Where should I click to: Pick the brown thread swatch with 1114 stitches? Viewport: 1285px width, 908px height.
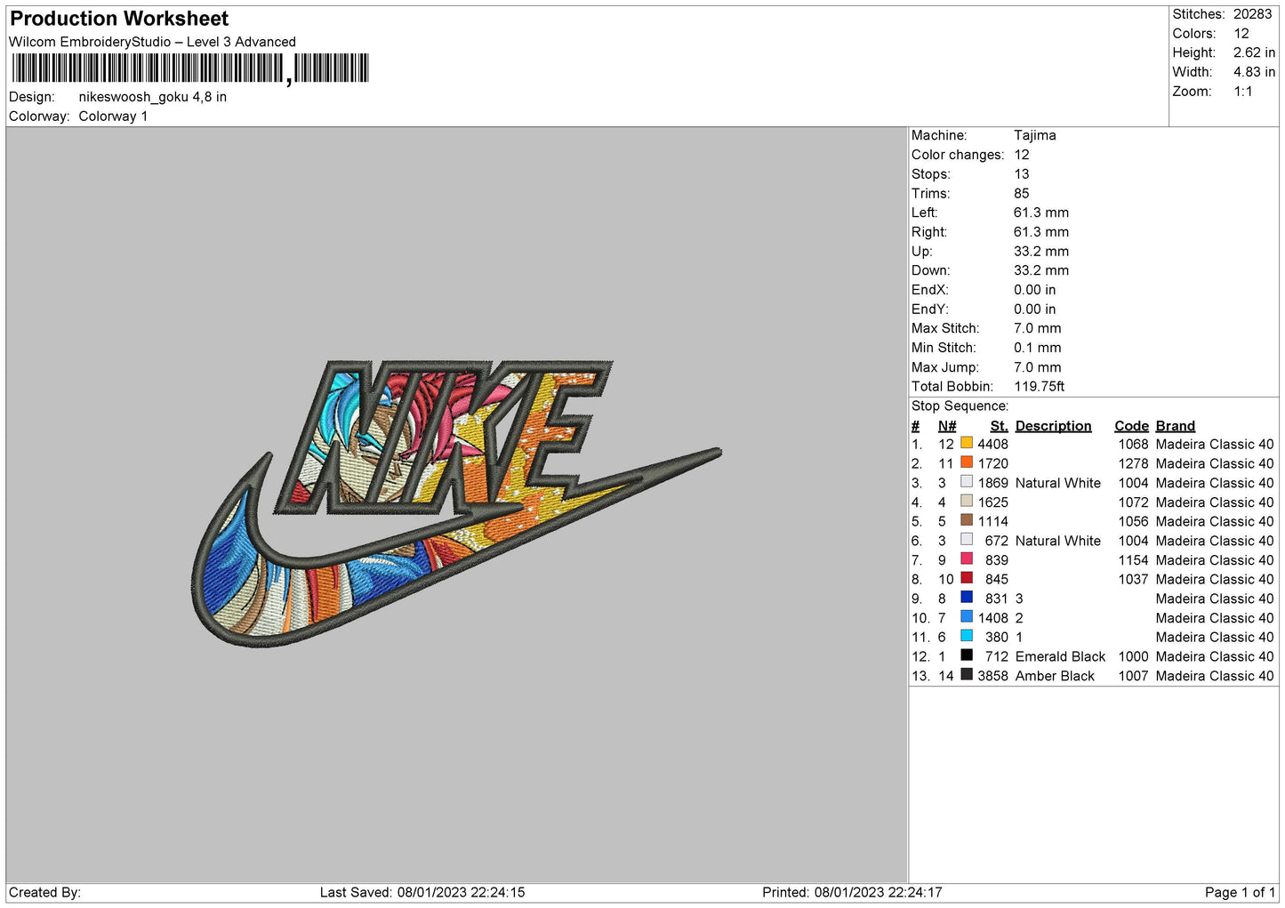point(967,520)
